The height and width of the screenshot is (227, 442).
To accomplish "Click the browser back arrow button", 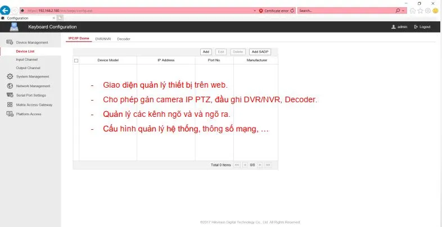I will 6,10.
